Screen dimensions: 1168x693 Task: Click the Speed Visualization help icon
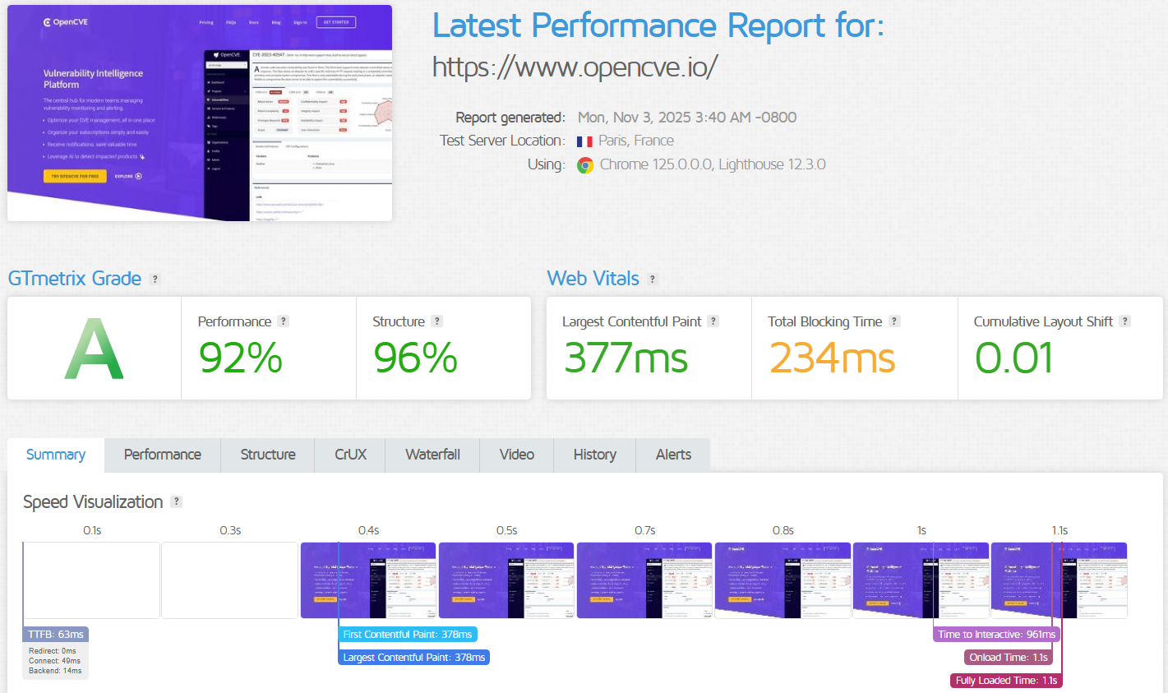coord(176,501)
